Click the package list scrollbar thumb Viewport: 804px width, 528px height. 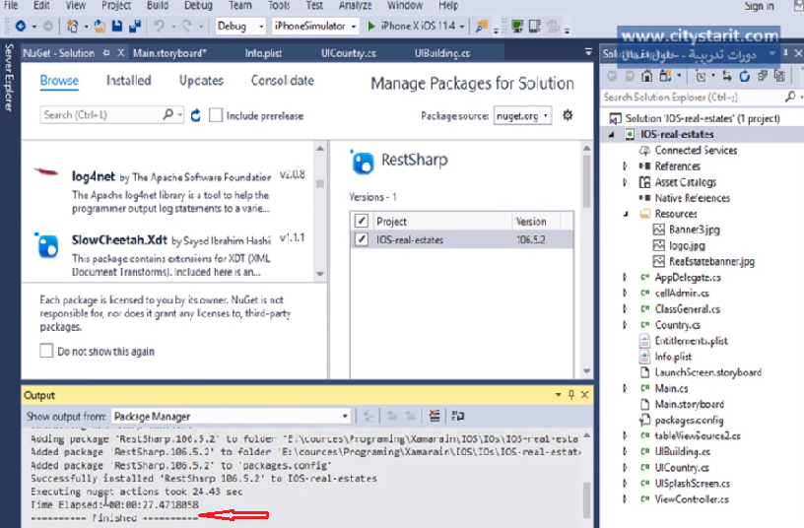(x=320, y=183)
